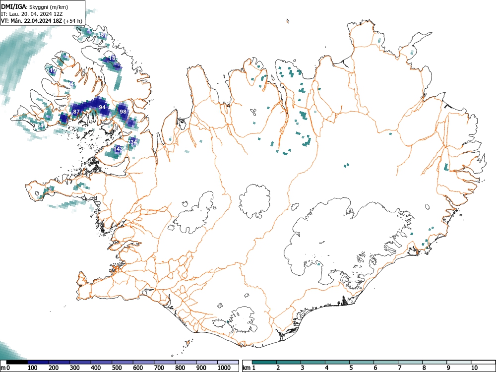
Task: Click the 600–700 m legend swatch
Action: pos(144,362)
